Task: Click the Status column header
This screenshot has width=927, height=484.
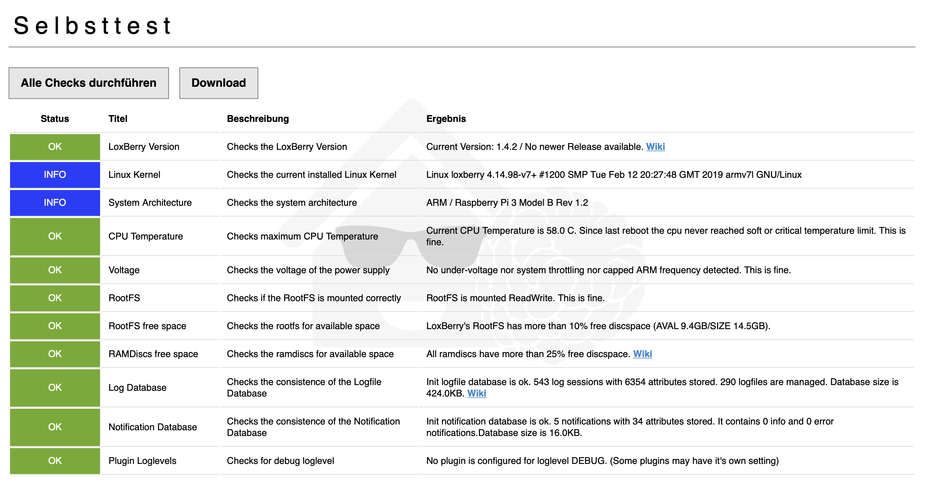Action: pos(55,119)
